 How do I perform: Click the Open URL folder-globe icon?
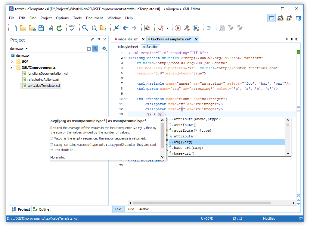tap(32, 28)
